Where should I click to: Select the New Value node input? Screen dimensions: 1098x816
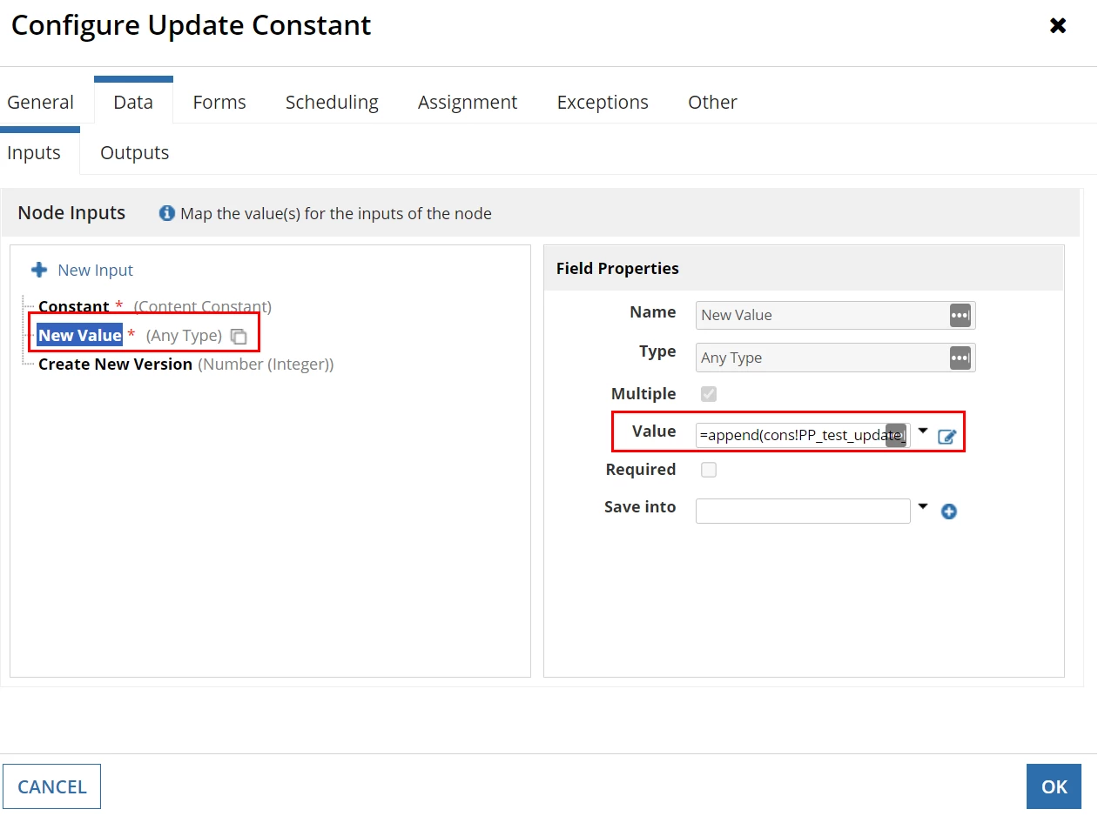[x=80, y=335]
